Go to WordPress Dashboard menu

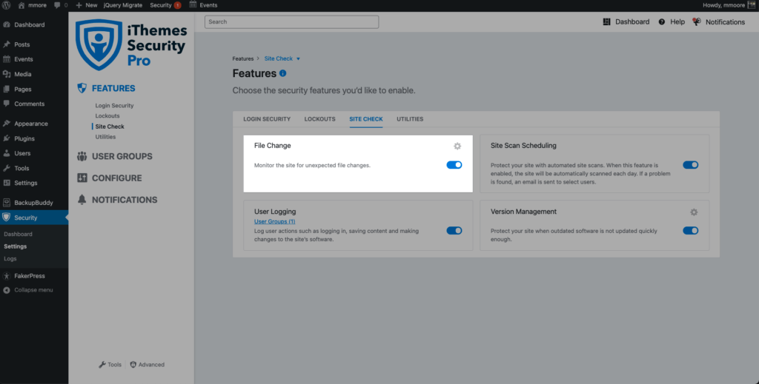coord(29,24)
